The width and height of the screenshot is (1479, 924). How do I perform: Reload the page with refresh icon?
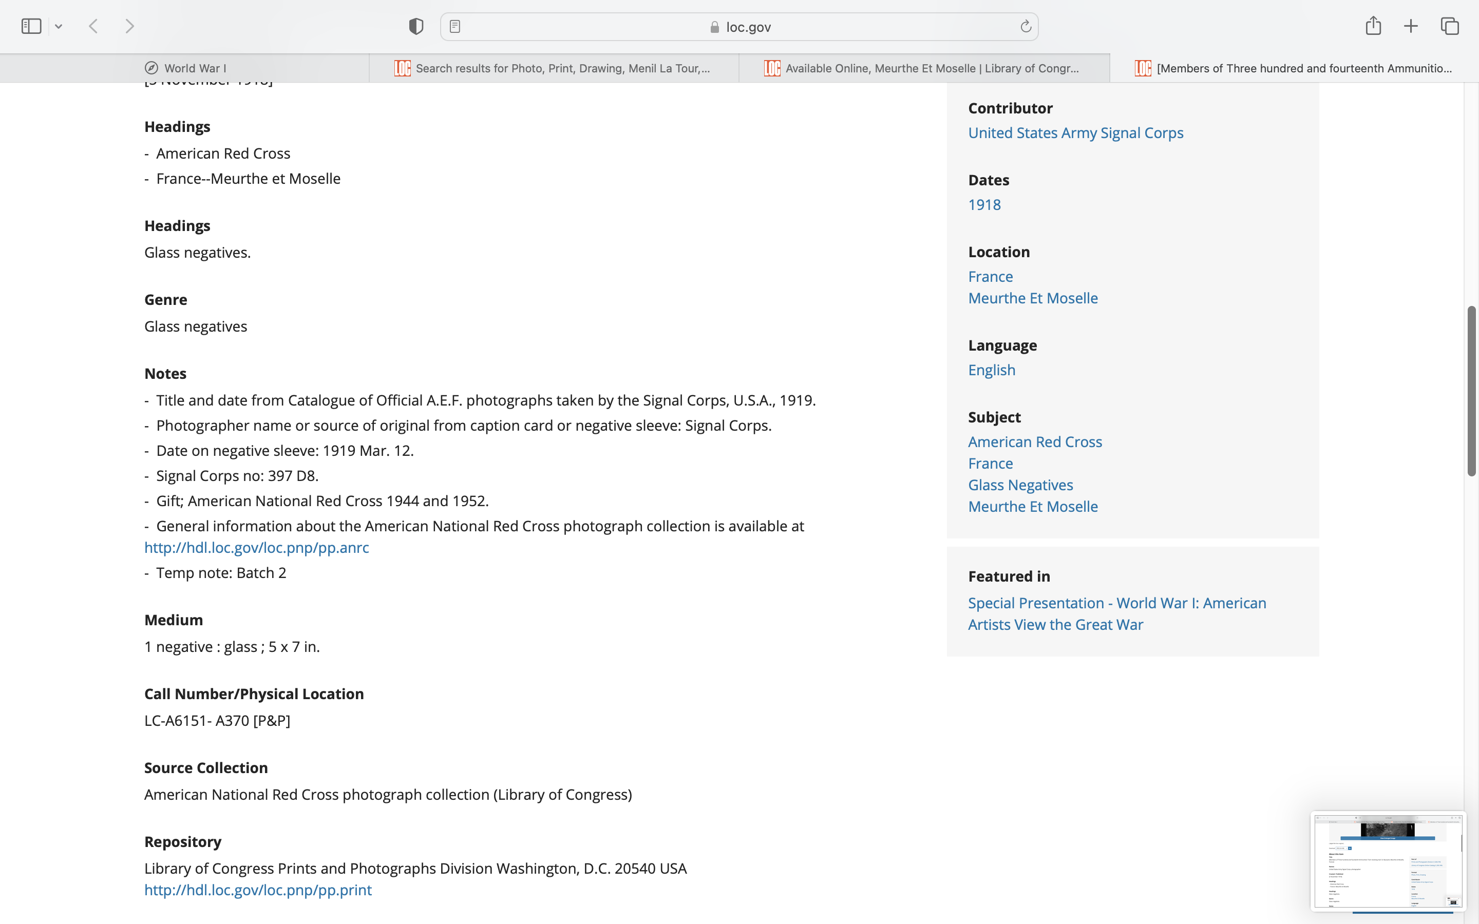click(1026, 26)
